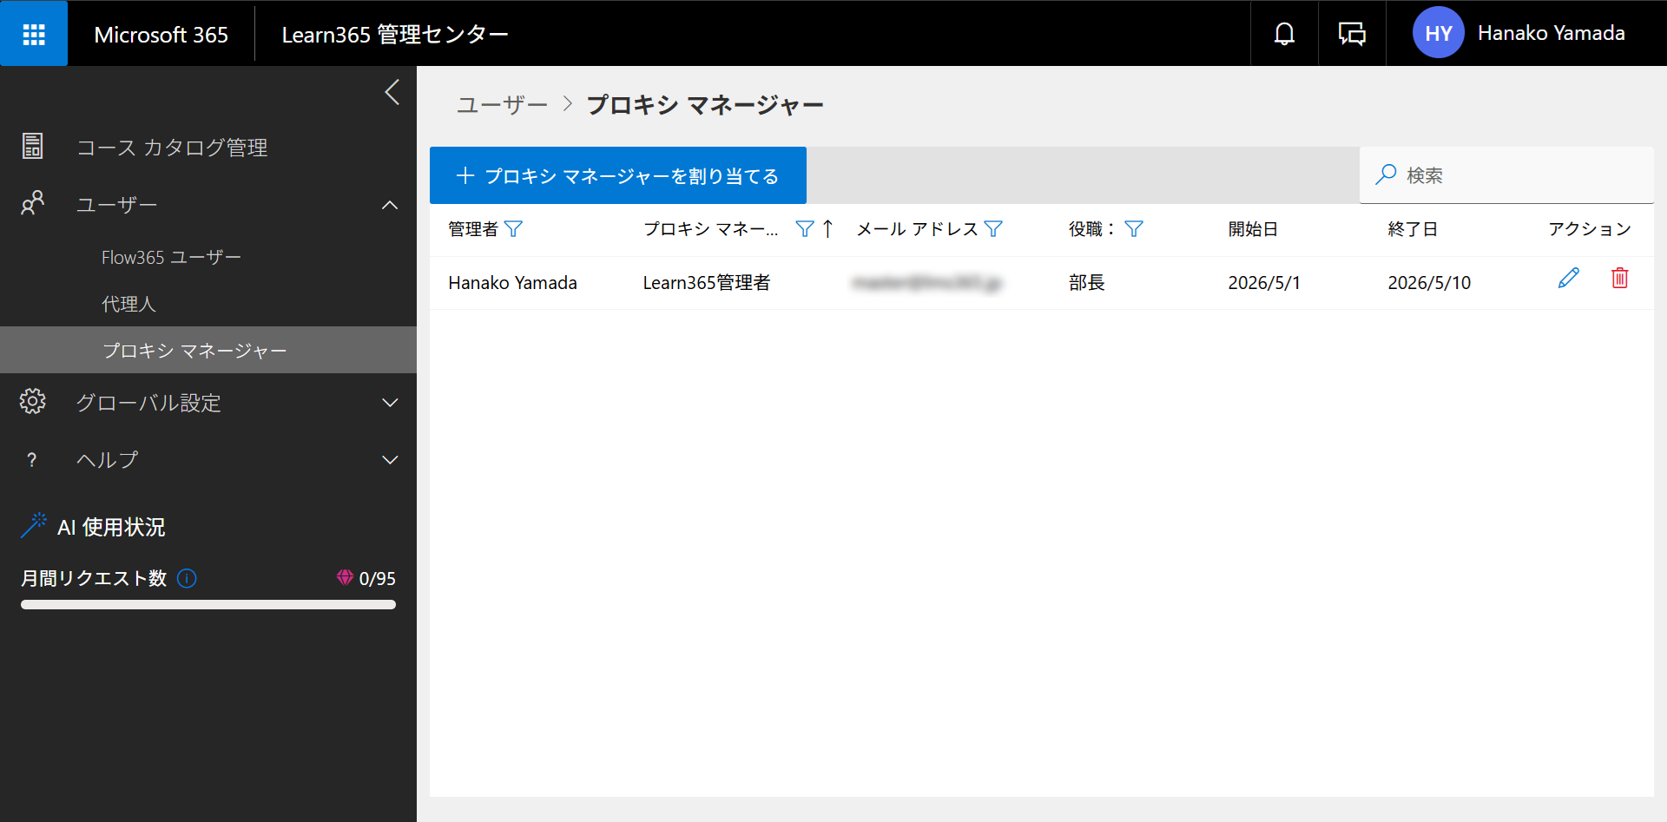1667x822 pixels.
Task: Click the 0/95 request count
Action: point(378,579)
